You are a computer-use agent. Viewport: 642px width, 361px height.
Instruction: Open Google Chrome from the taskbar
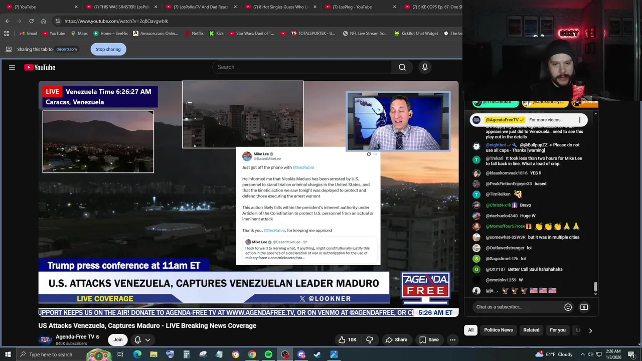pos(252,354)
